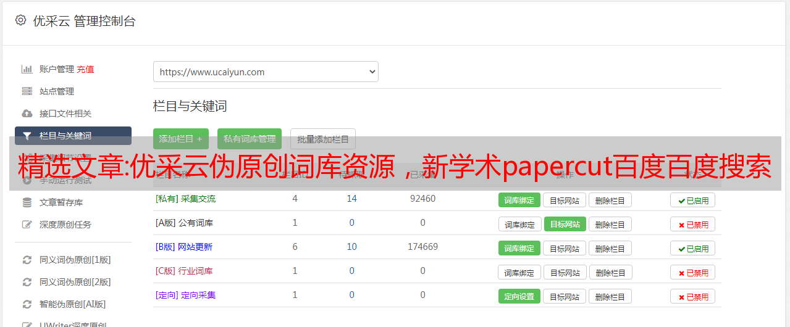Open the site URL dropdown
Screen dimensions: 790x327
[x=266, y=72]
